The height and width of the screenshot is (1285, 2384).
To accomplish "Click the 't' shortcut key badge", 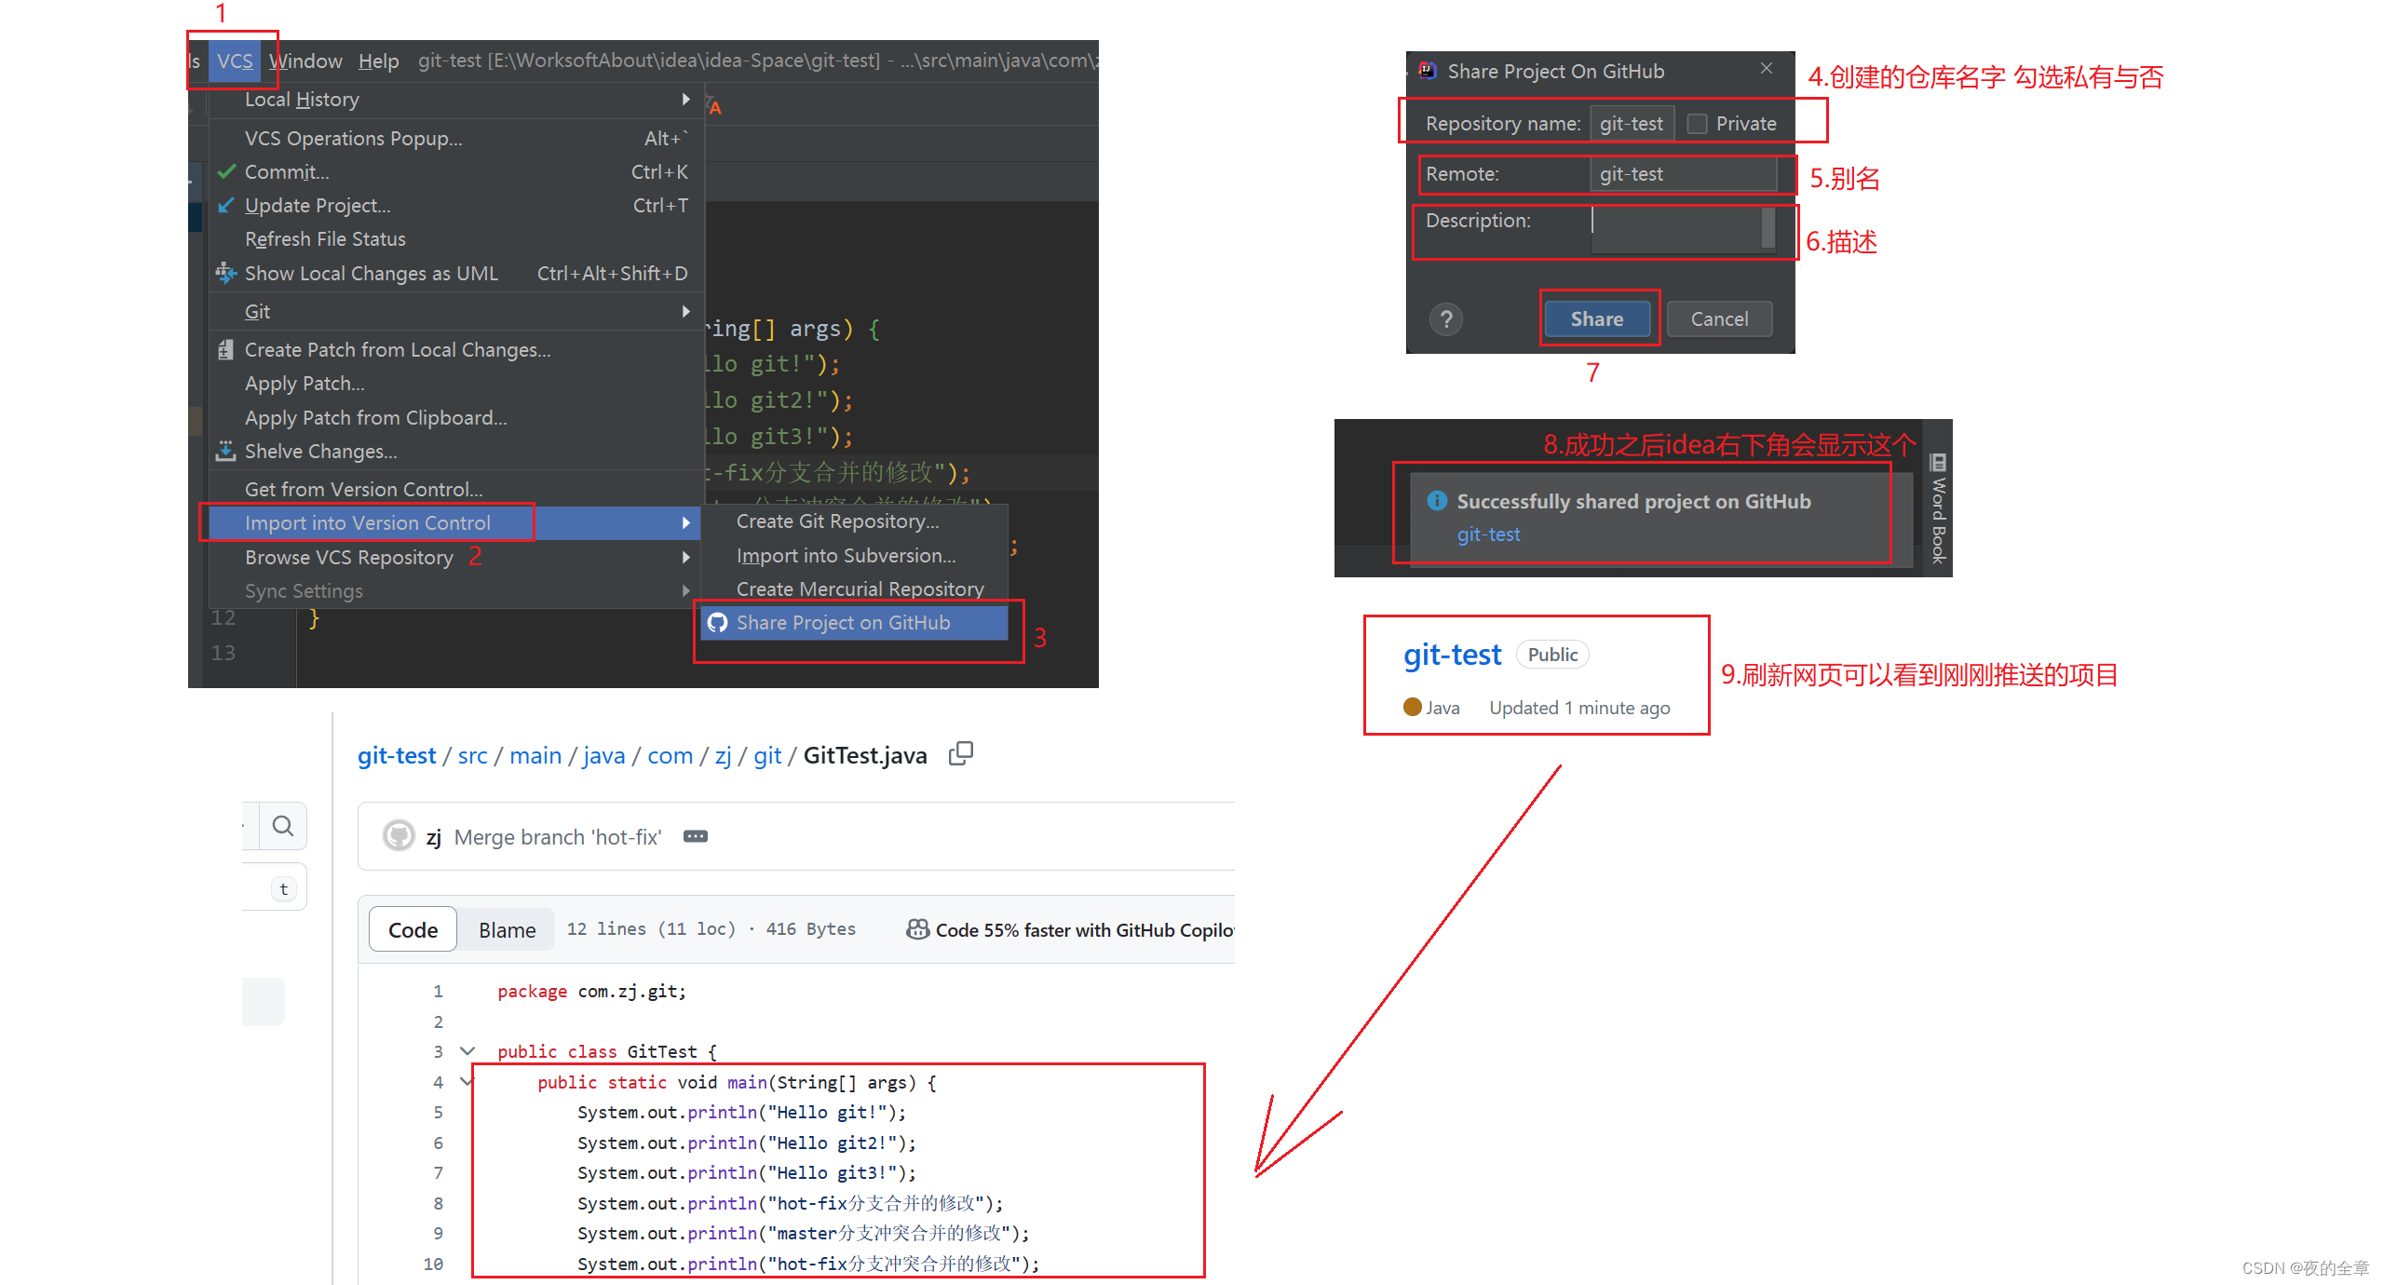I will coord(284,889).
